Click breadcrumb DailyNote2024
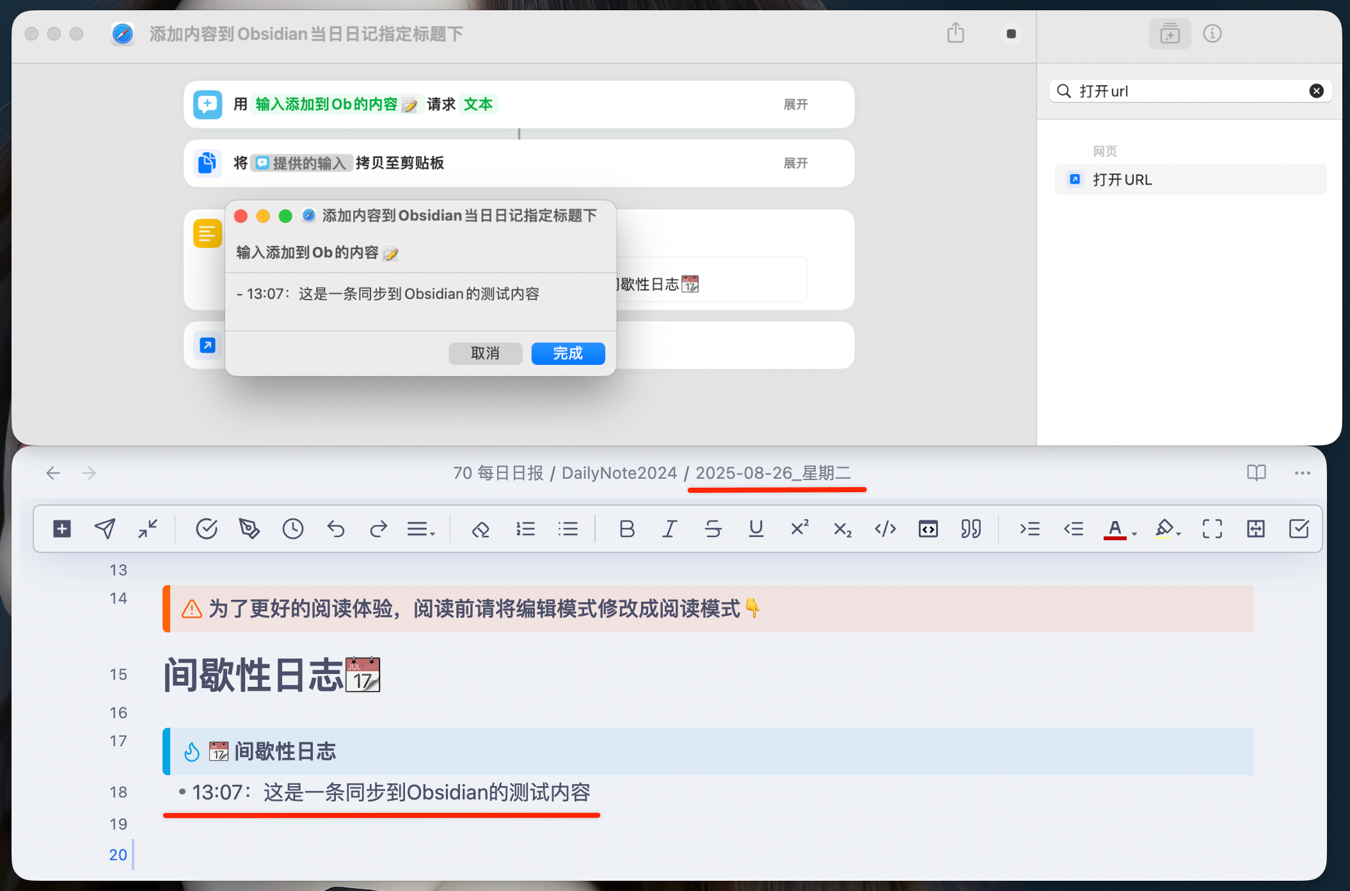1350x891 pixels. (619, 473)
